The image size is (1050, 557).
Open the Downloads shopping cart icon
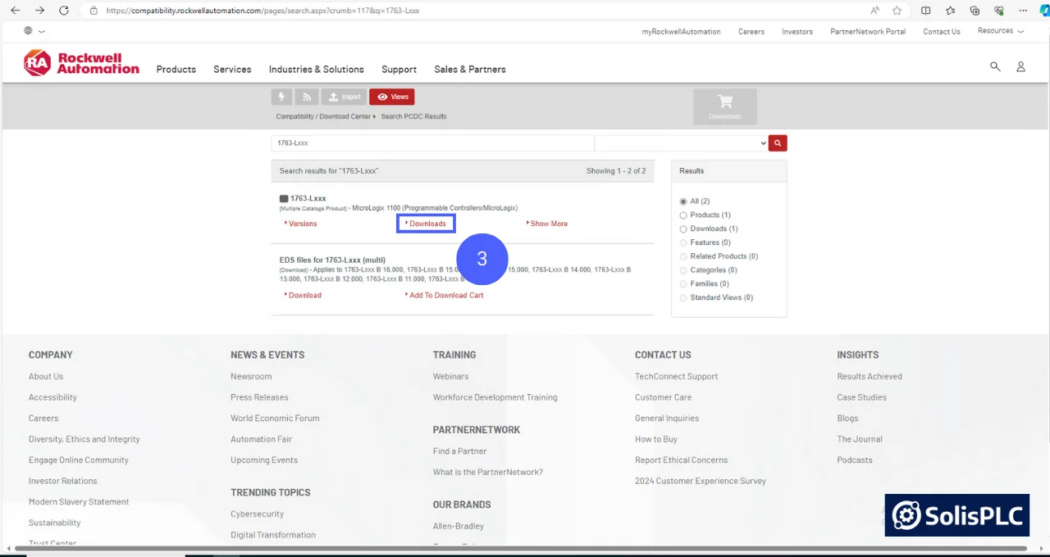tap(724, 103)
